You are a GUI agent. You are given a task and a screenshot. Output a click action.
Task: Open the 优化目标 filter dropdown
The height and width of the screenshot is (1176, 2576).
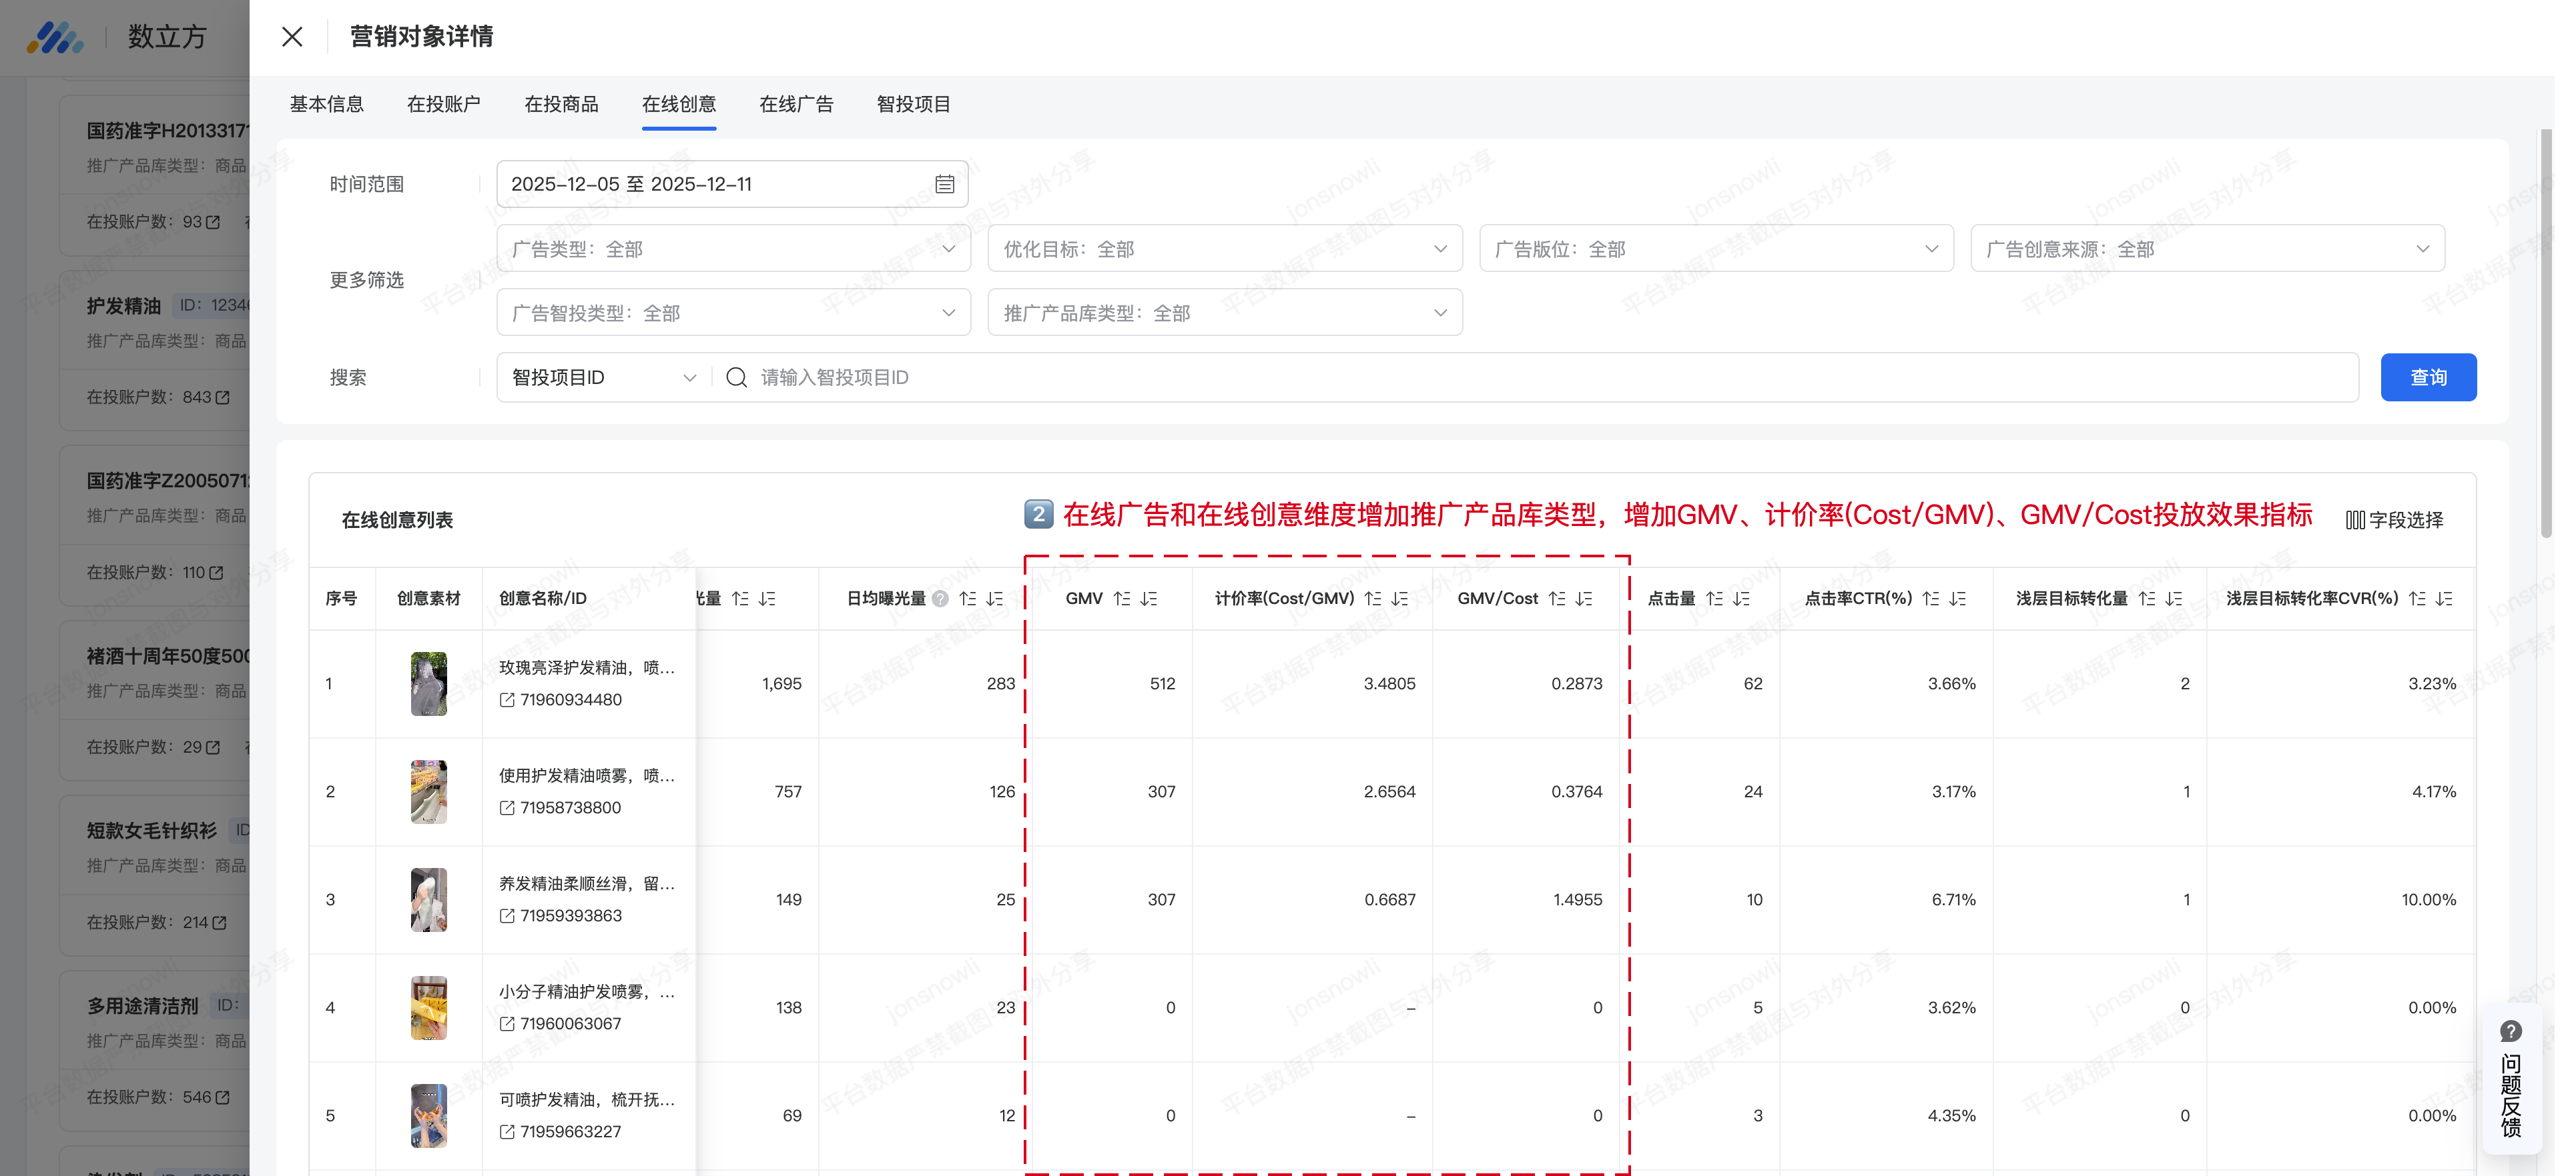(1224, 249)
